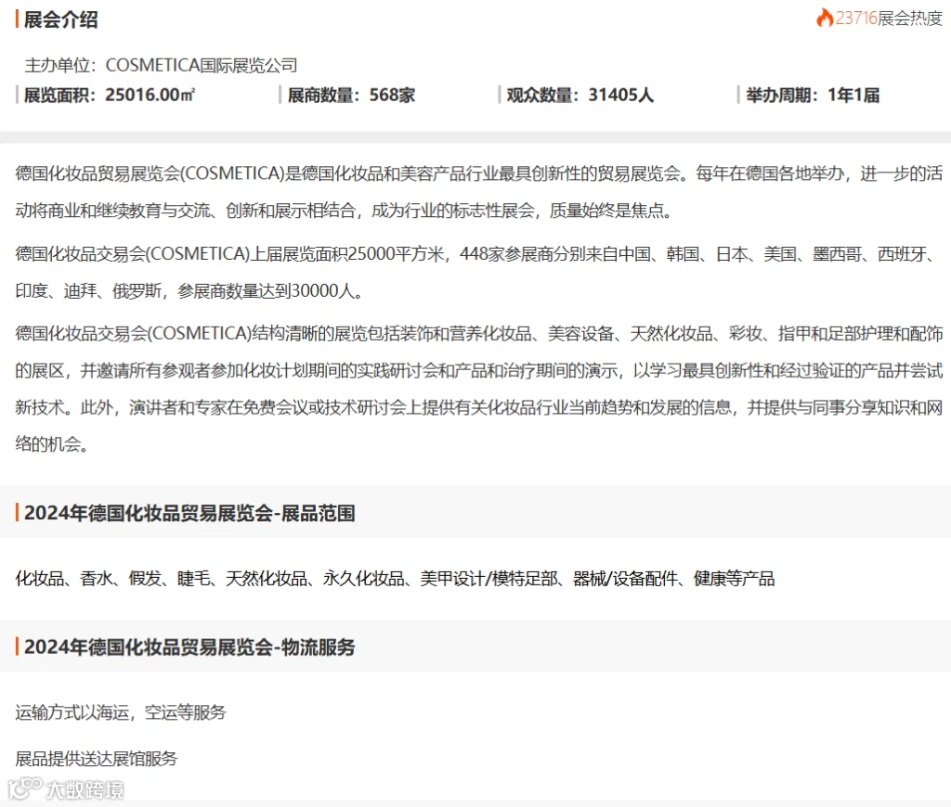Click the 展览面积: 25016.00㎡ value
This screenshot has width=951, height=807.
[110, 96]
